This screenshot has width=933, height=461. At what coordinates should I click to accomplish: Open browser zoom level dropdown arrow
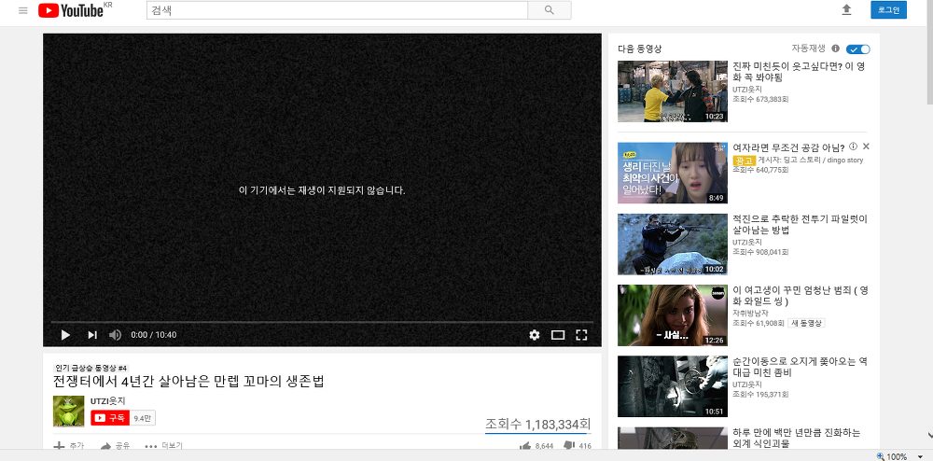(x=921, y=456)
